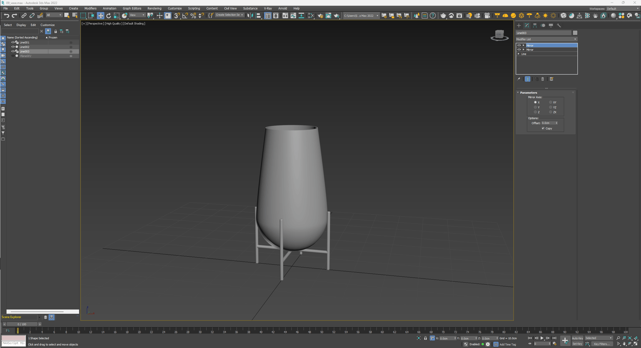
Task: Open the Scene Explorer Display menu
Action: tap(21, 25)
